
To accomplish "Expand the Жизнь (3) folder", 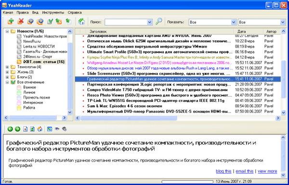I will [x=7, y=72].
